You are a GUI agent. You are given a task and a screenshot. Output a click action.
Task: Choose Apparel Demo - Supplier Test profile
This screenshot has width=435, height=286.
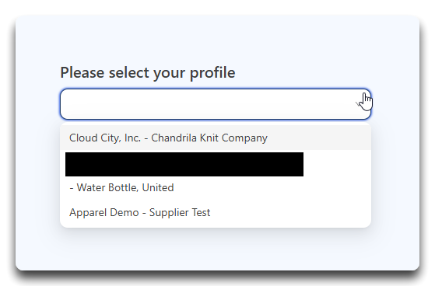(x=216, y=213)
